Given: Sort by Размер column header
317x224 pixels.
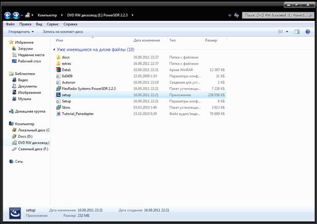Looking at the screenshot, I should click(x=211, y=40).
